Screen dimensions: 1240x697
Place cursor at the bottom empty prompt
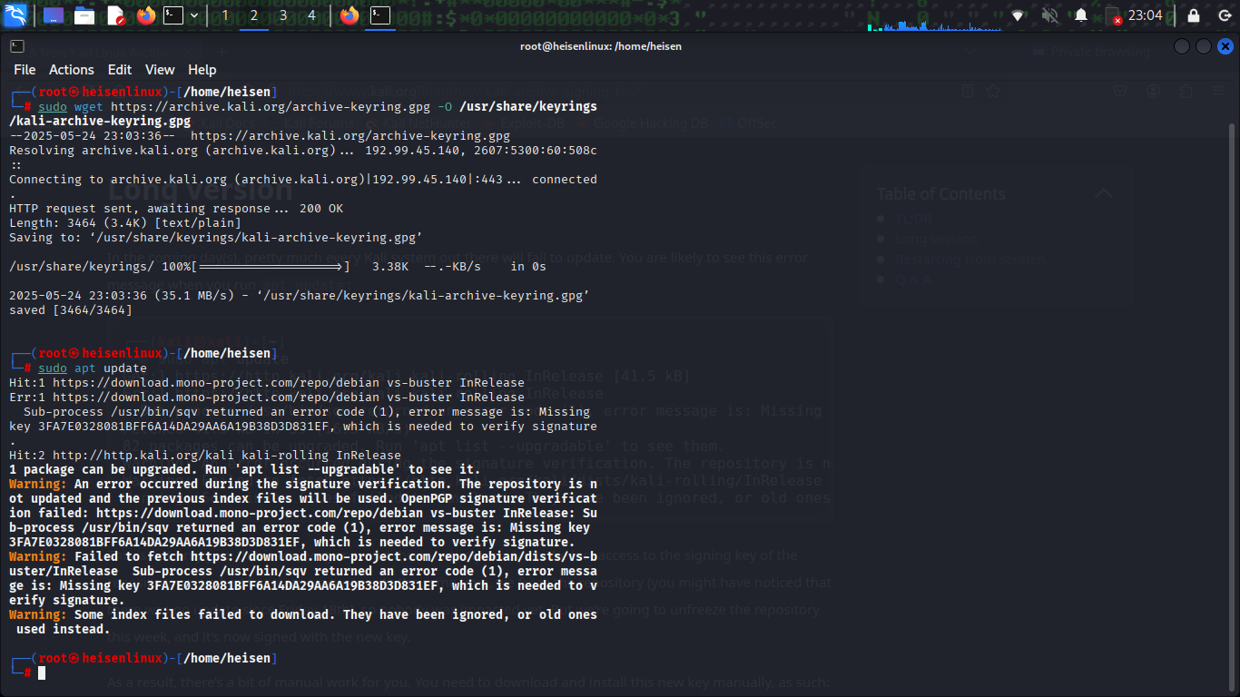(42, 672)
